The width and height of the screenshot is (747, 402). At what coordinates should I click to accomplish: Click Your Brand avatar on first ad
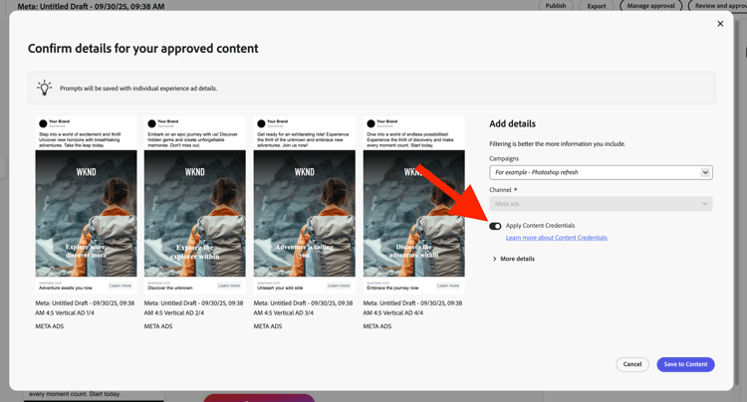[43, 123]
